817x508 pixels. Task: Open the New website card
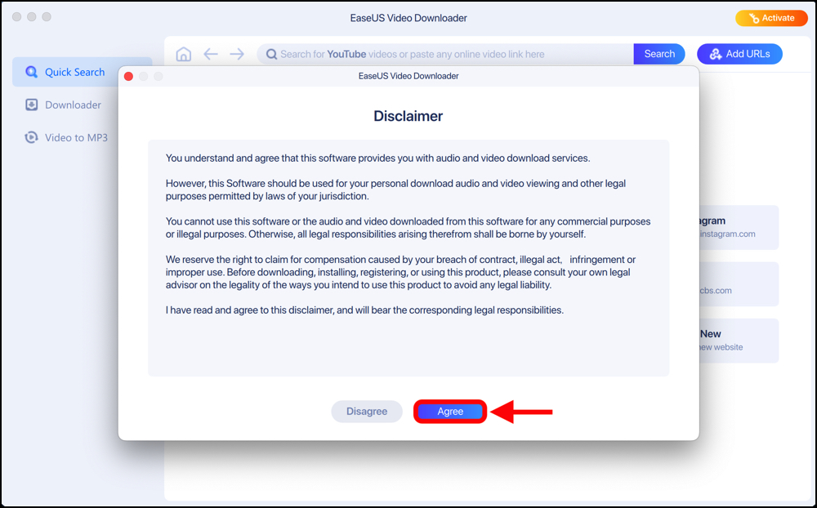click(x=739, y=341)
